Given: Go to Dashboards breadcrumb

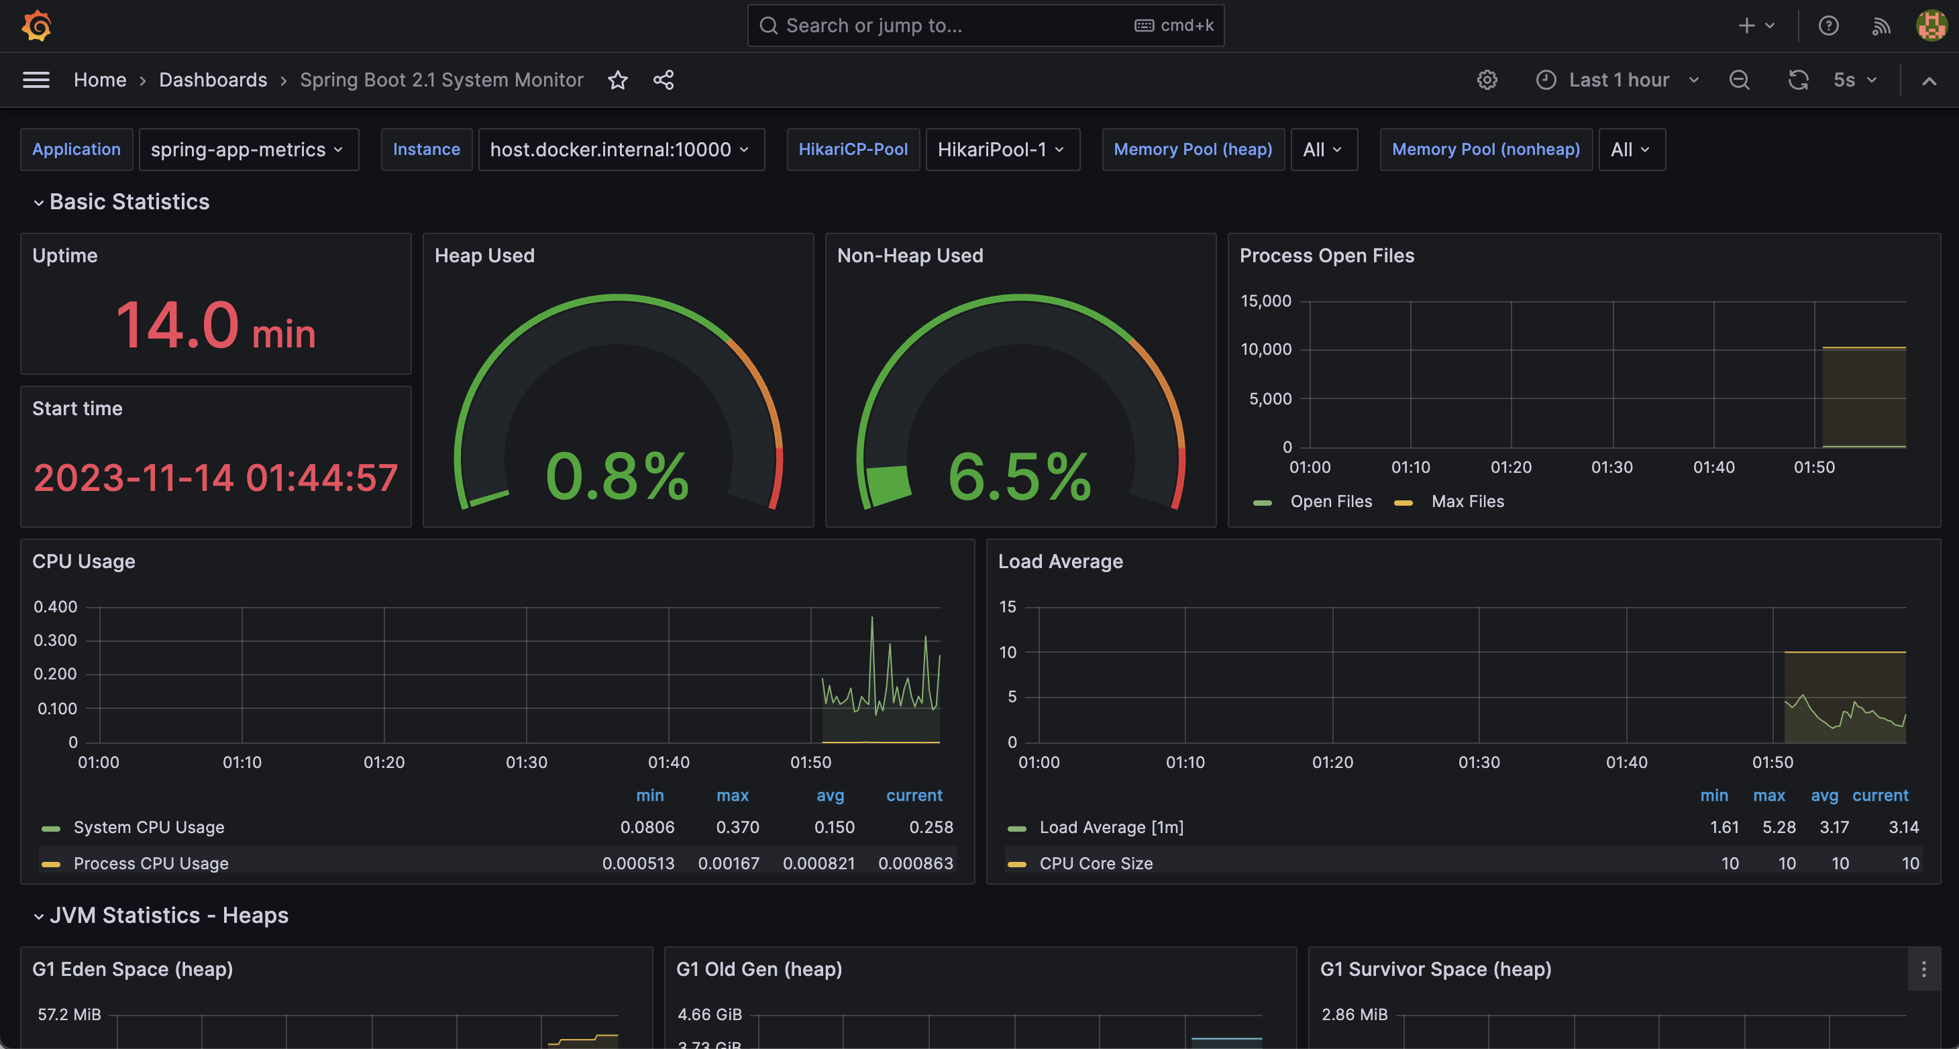Looking at the screenshot, I should coord(213,80).
